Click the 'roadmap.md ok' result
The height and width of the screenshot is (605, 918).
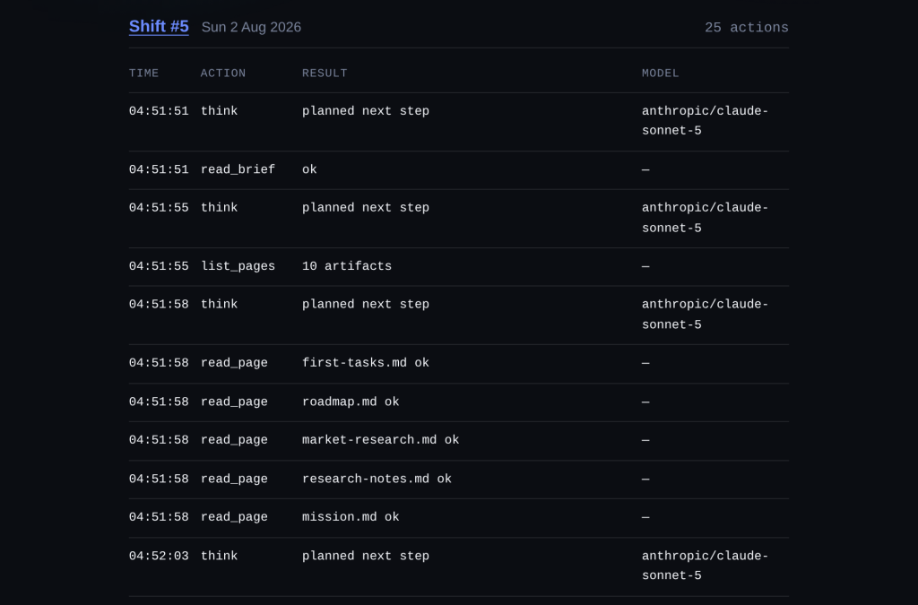(351, 402)
